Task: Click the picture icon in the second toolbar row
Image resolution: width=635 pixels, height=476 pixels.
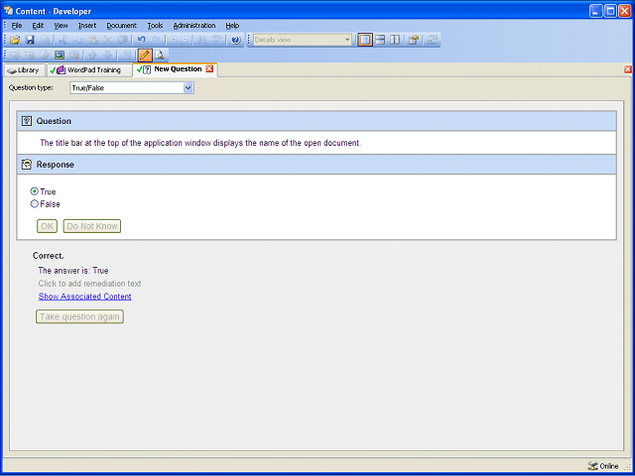Action: 60,56
